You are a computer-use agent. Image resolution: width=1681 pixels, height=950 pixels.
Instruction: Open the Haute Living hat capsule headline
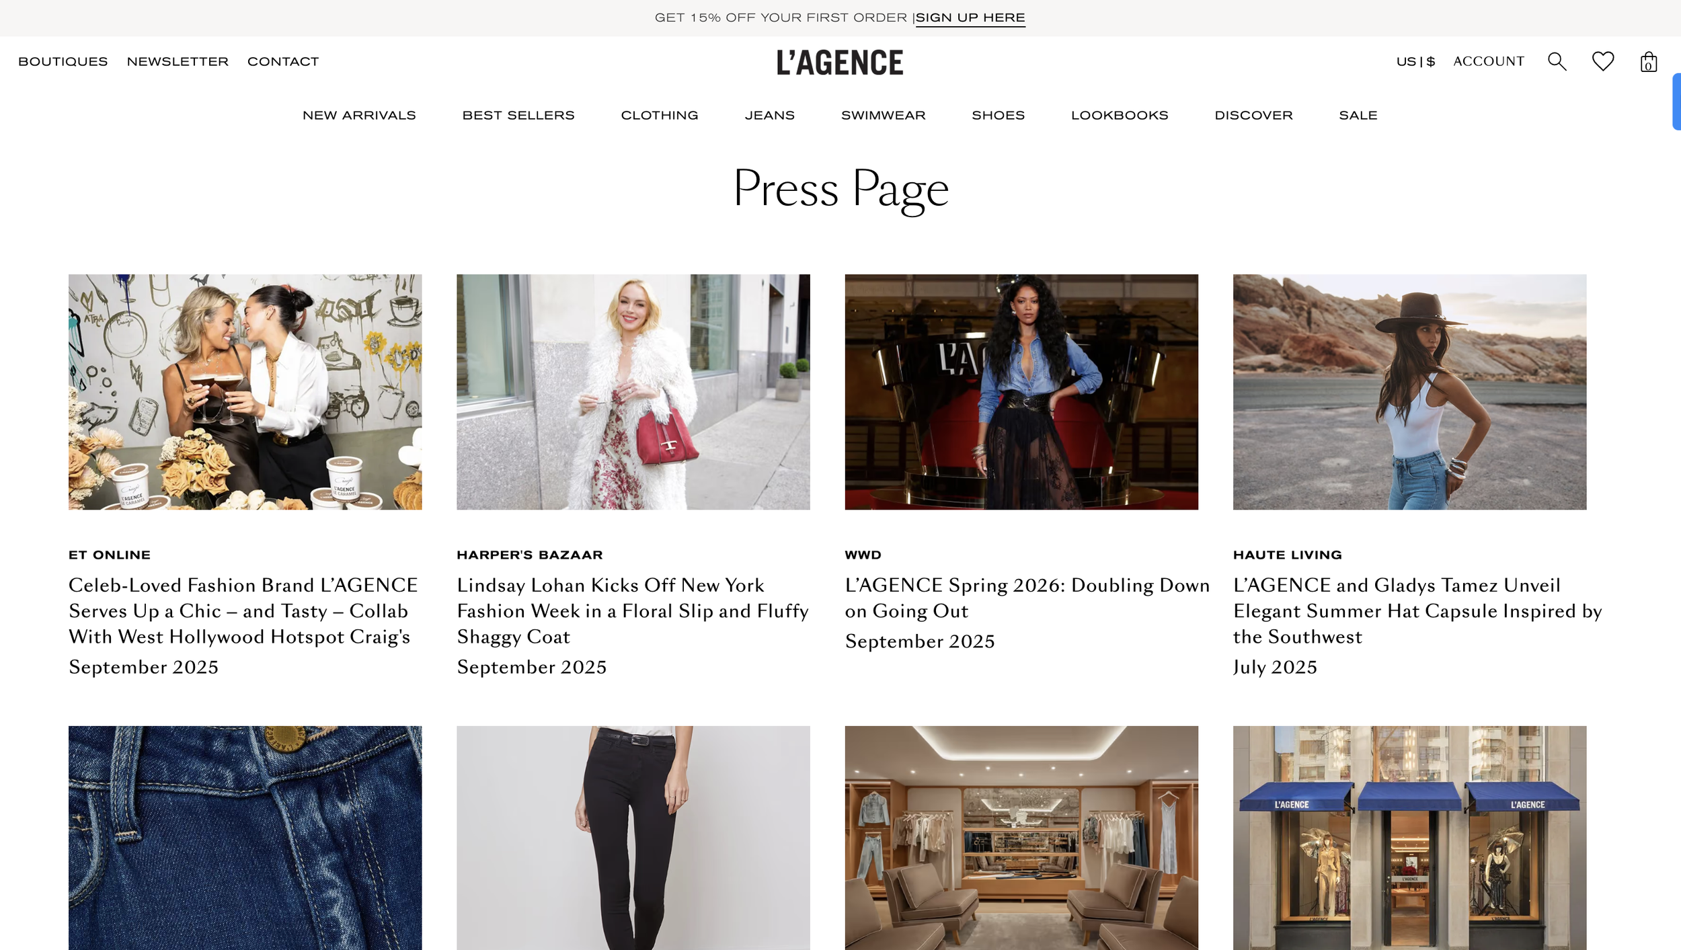pos(1417,610)
